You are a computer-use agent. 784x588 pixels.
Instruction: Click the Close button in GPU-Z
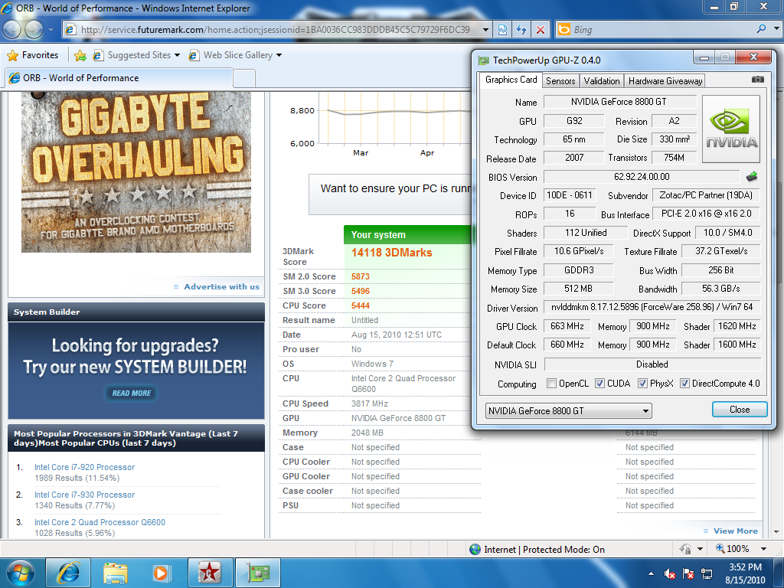[x=740, y=410]
